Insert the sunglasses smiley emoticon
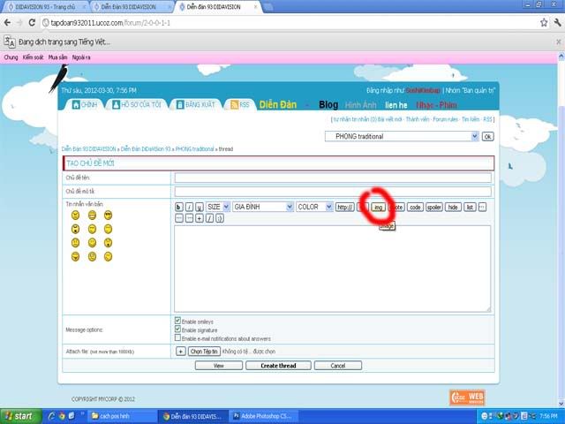Viewport: 565px width, 424px height. (x=108, y=216)
